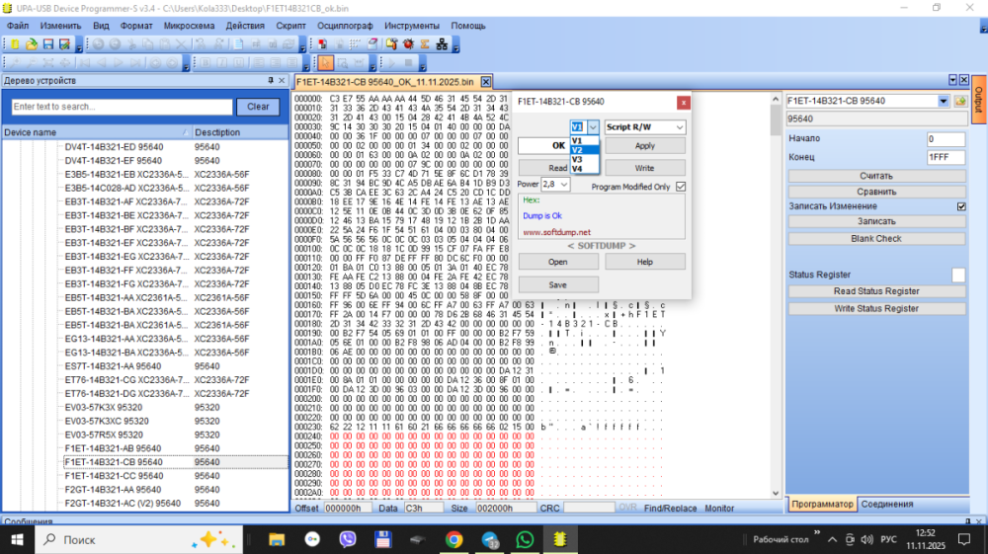Expand the F1ET-14B321-CB 95640 device combo box
Screen dimensions: 988x554
pos(943,101)
